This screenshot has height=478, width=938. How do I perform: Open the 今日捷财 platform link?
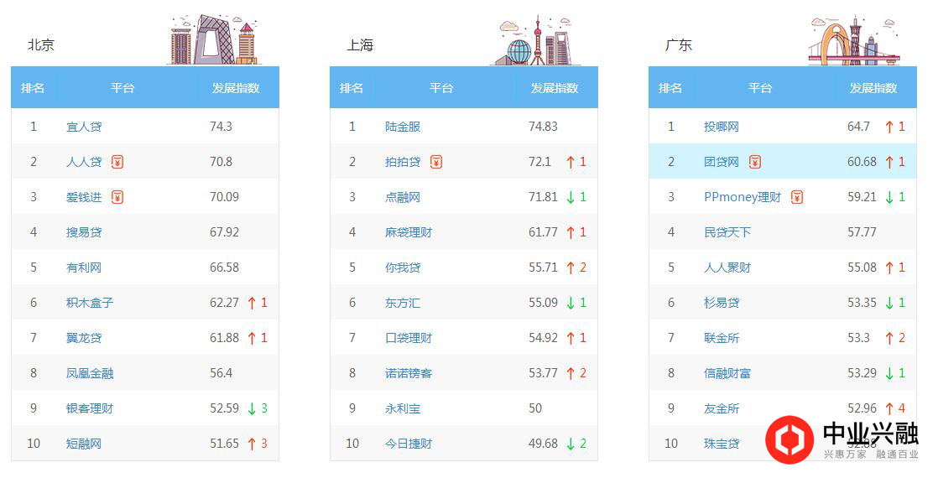pyautogui.click(x=409, y=444)
